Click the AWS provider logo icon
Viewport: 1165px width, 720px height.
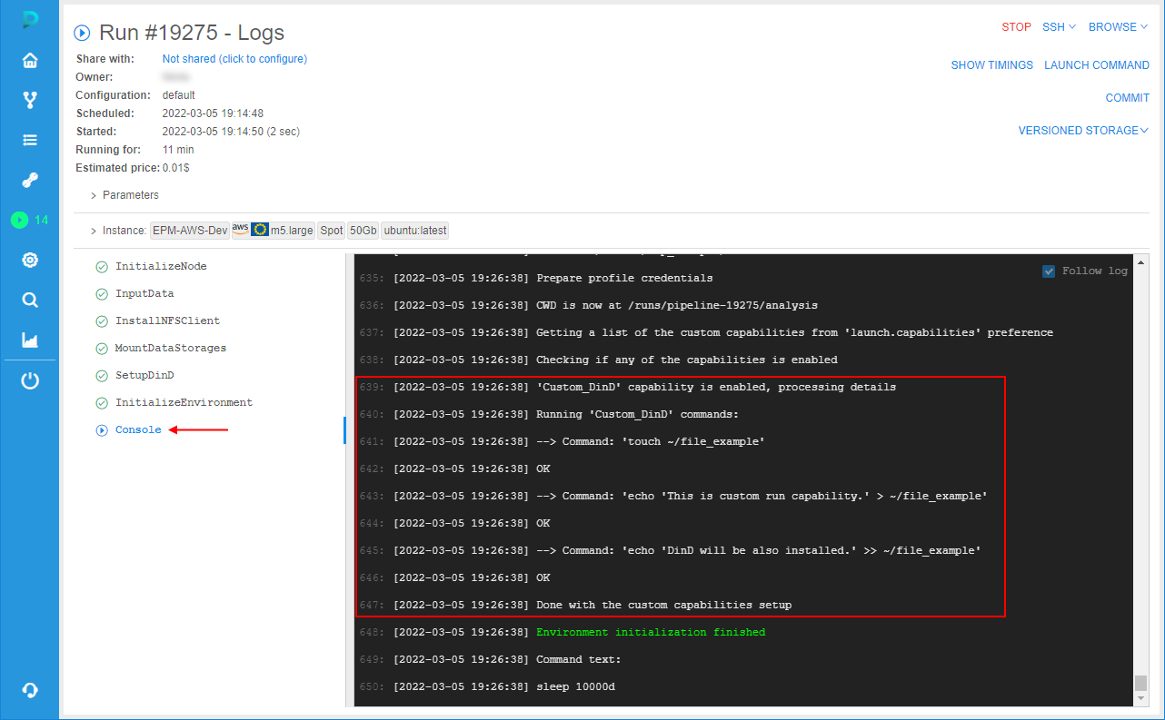(240, 230)
